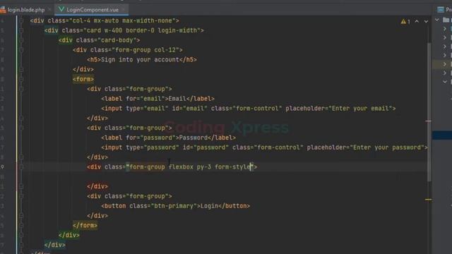The height and width of the screenshot is (254, 452).
Task: Jump to next highlighted problem arrow
Action: [x=426, y=21]
